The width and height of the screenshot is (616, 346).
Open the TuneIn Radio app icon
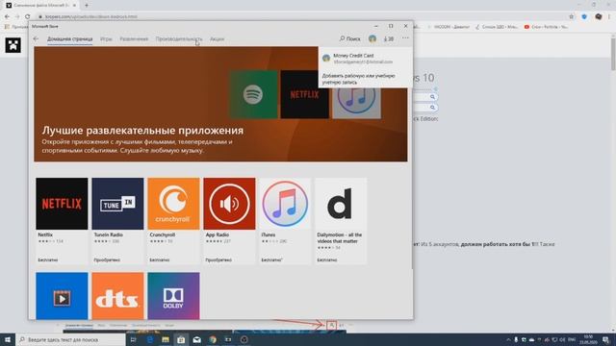pyautogui.click(x=117, y=204)
